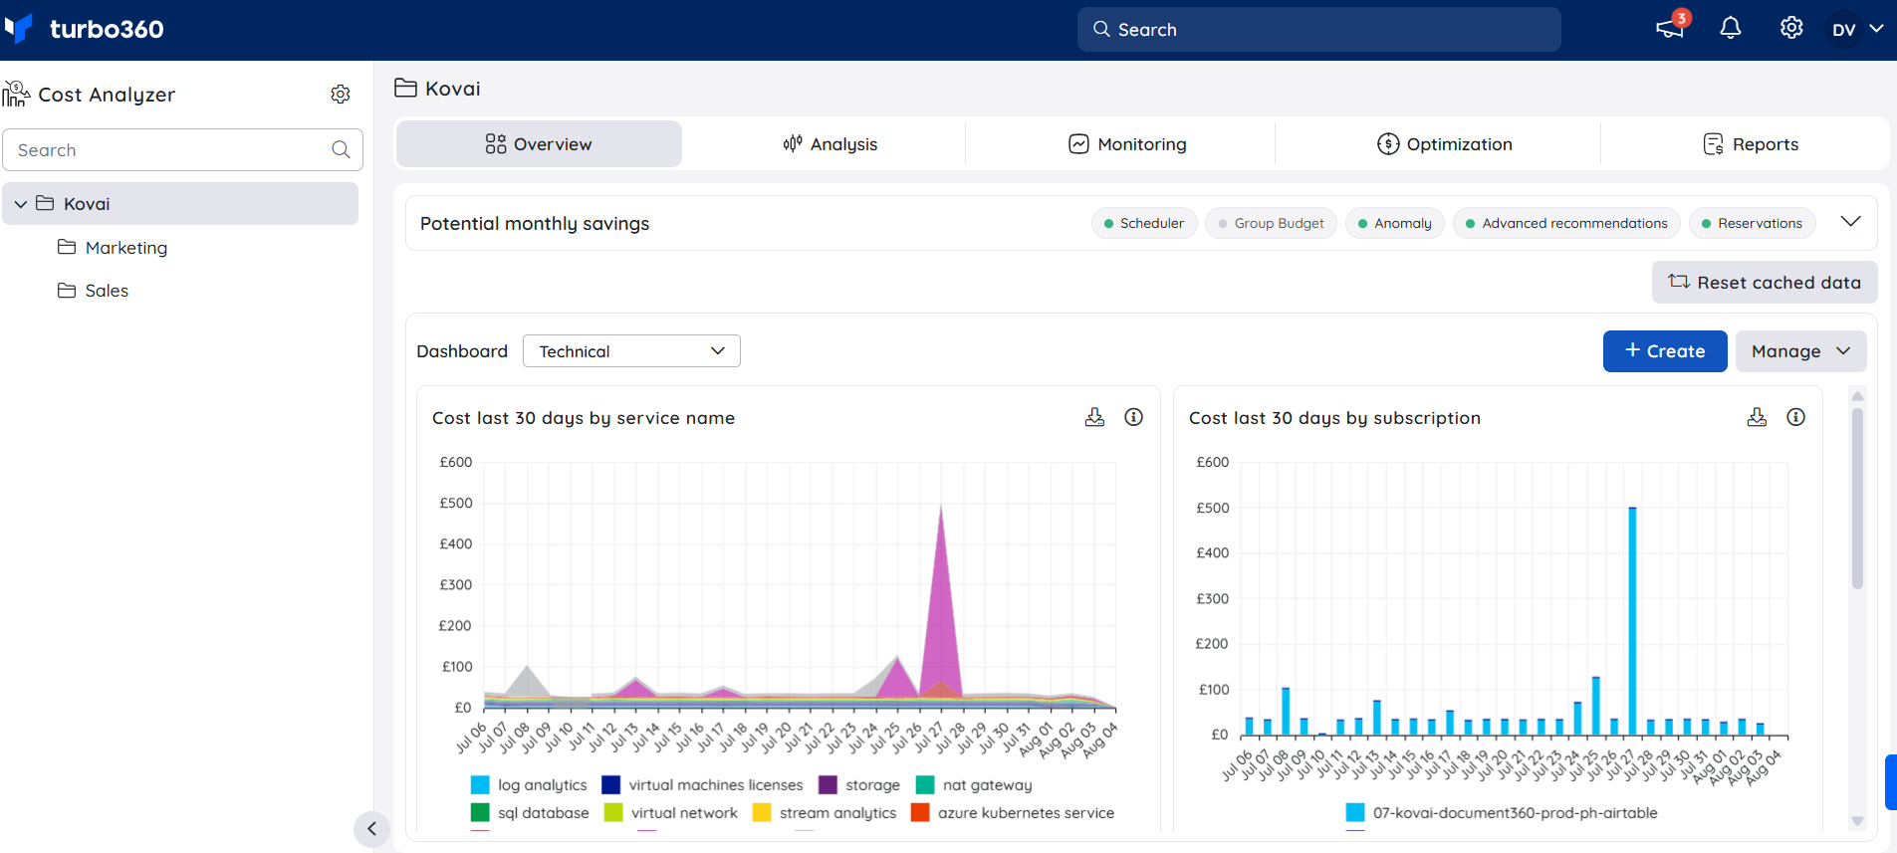
Task: Open the top bar settings gear
Action: pos(1791,29)
